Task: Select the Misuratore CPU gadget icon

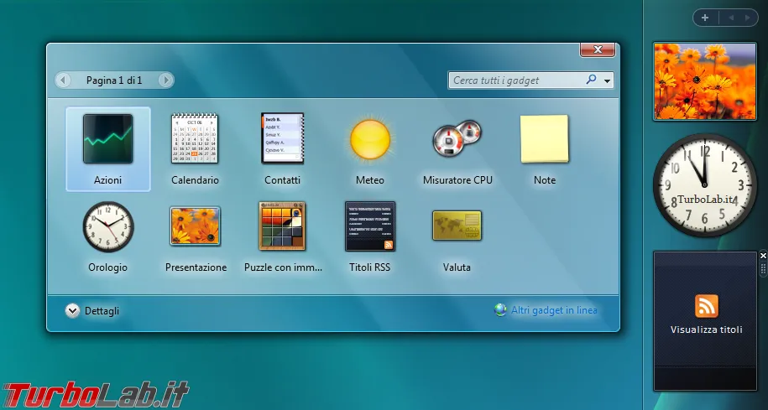Action: (x=457, y=138)
